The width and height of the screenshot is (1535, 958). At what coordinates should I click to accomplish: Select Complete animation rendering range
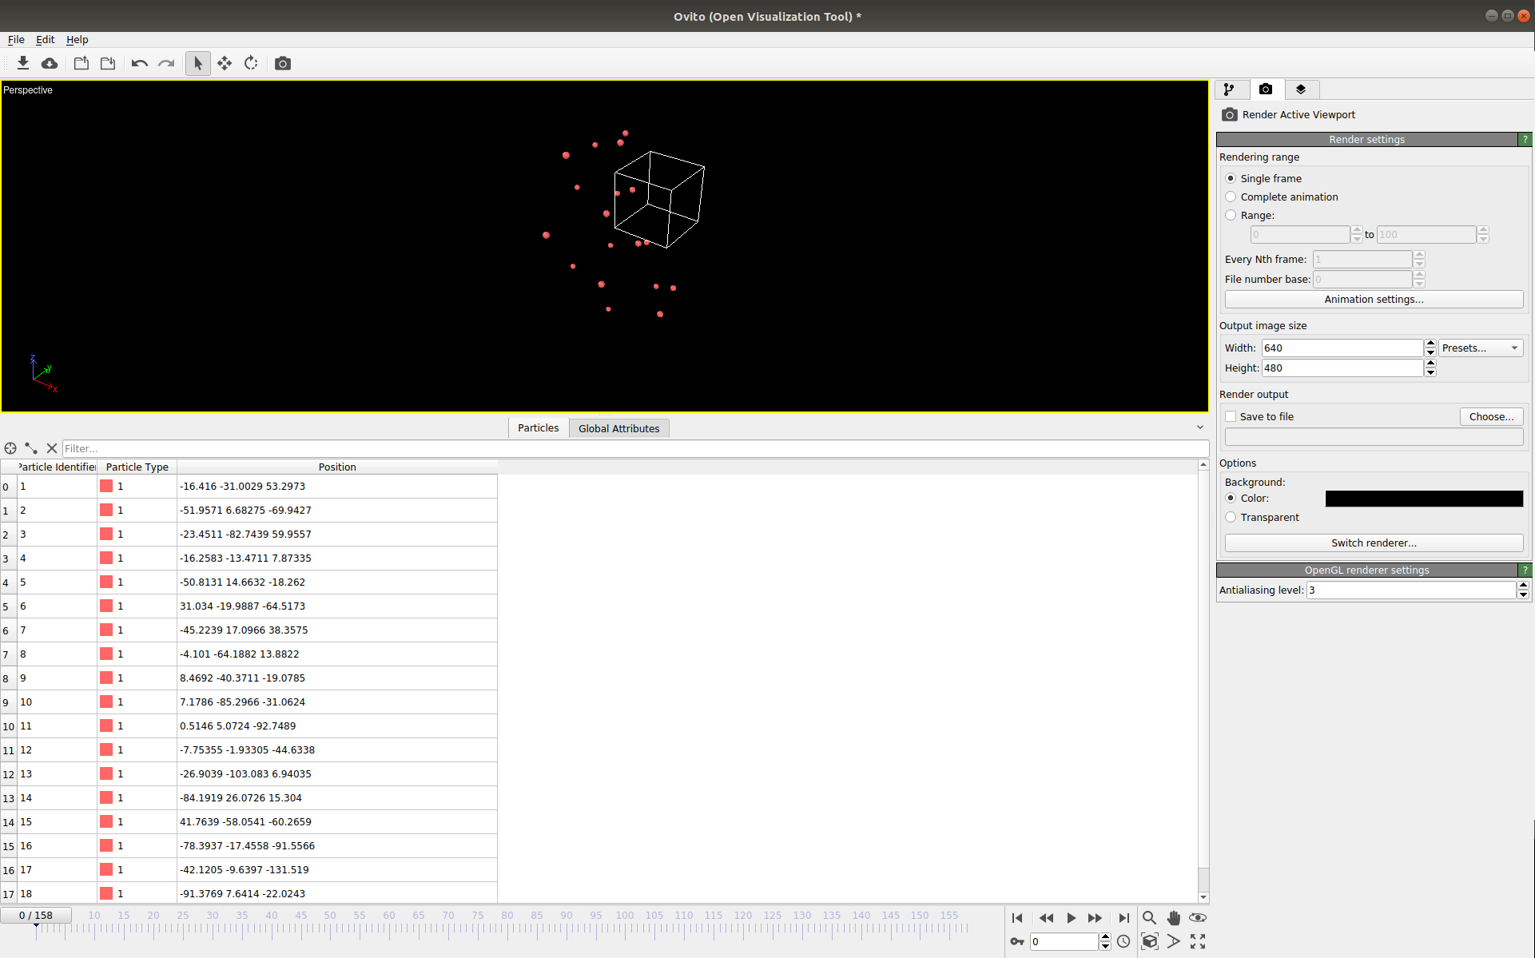tap(1231, 197)
